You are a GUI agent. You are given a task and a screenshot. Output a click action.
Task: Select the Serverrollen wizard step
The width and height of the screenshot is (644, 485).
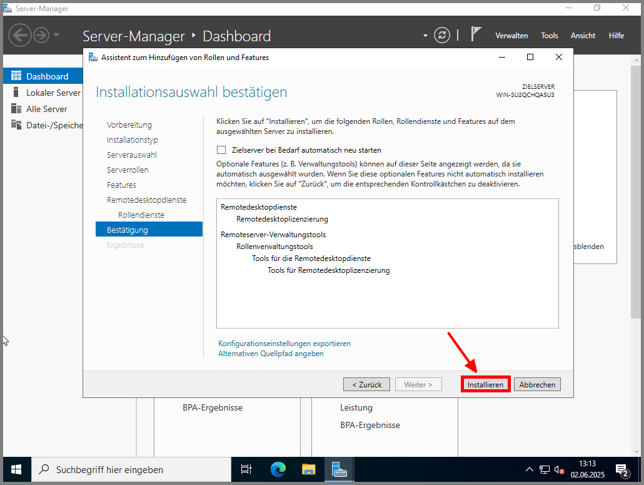pos(128,170)
